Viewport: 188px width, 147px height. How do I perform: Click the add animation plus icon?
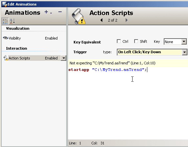46,12
